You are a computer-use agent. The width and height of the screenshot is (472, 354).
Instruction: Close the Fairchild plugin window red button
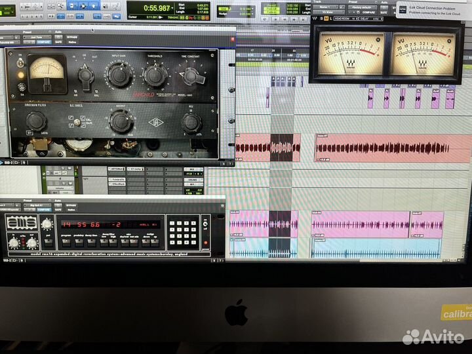(232, 39)
